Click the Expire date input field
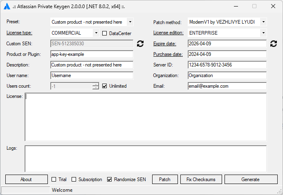The image size is (283, 195). point(227,44)
